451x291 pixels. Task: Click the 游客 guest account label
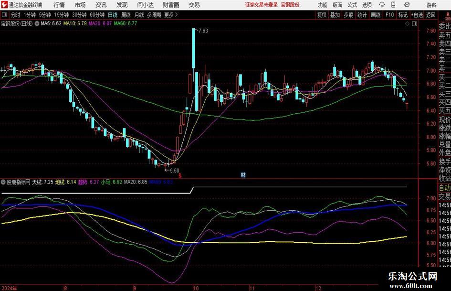point(431,5)
